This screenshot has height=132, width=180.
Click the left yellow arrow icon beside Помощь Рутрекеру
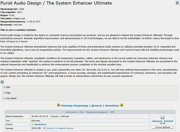pyautogui.click(x=59, y=105)
